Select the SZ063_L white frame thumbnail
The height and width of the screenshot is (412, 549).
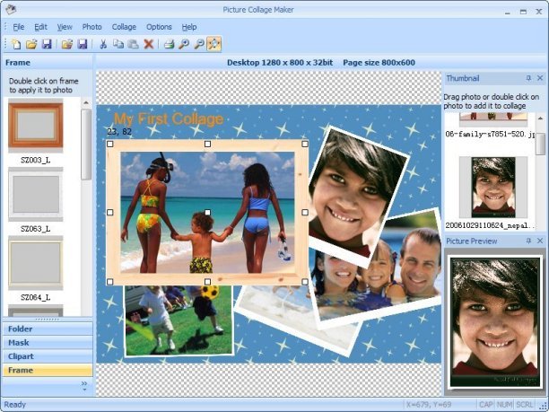36,194
